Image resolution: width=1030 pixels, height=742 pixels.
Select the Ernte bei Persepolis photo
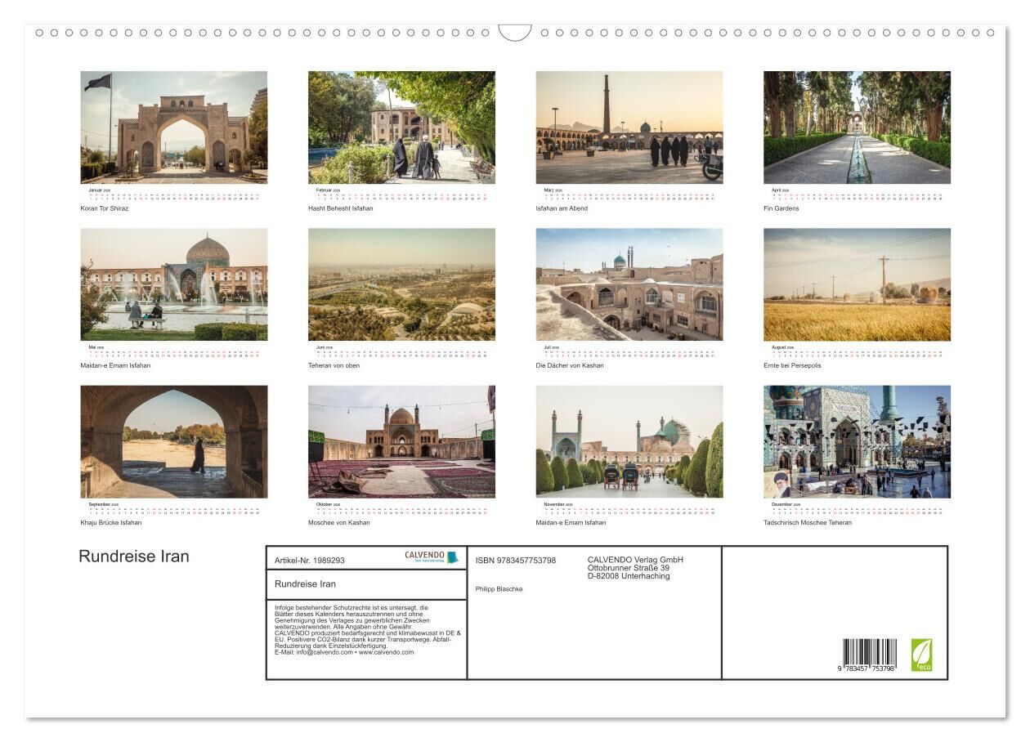(857, 284)
